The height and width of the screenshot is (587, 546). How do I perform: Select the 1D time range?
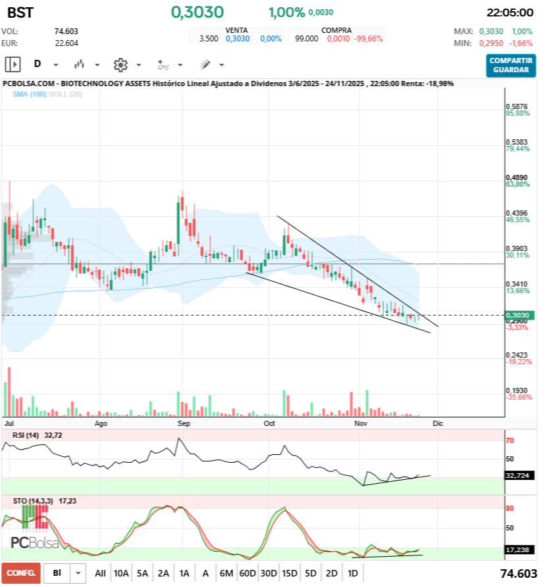click(x=353, y=573)
